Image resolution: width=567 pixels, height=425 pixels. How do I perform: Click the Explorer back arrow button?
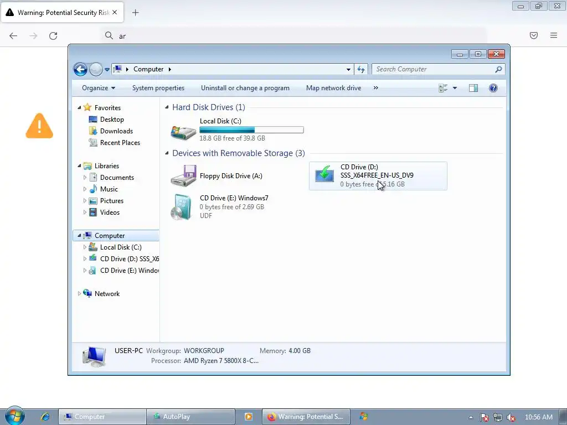[x=80, y=69]
